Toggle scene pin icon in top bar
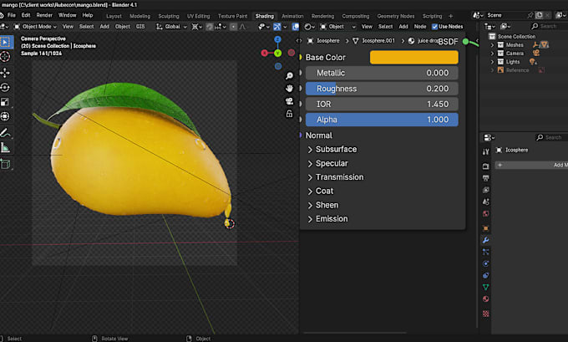 (530, 15)
